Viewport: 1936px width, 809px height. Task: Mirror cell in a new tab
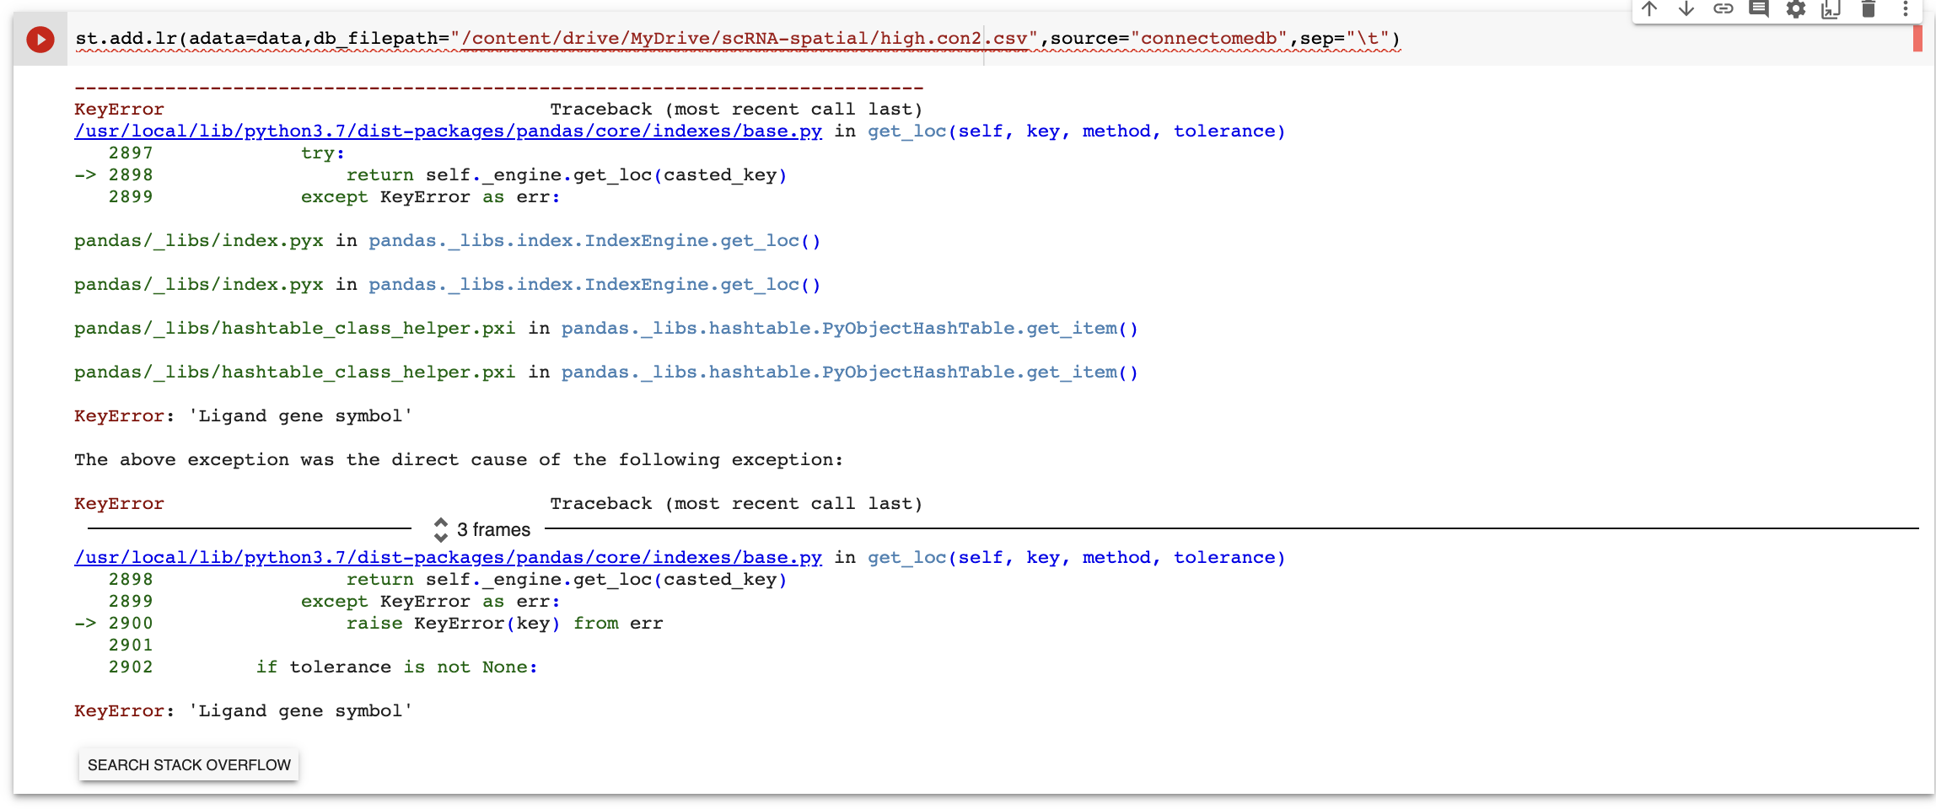1831,10
